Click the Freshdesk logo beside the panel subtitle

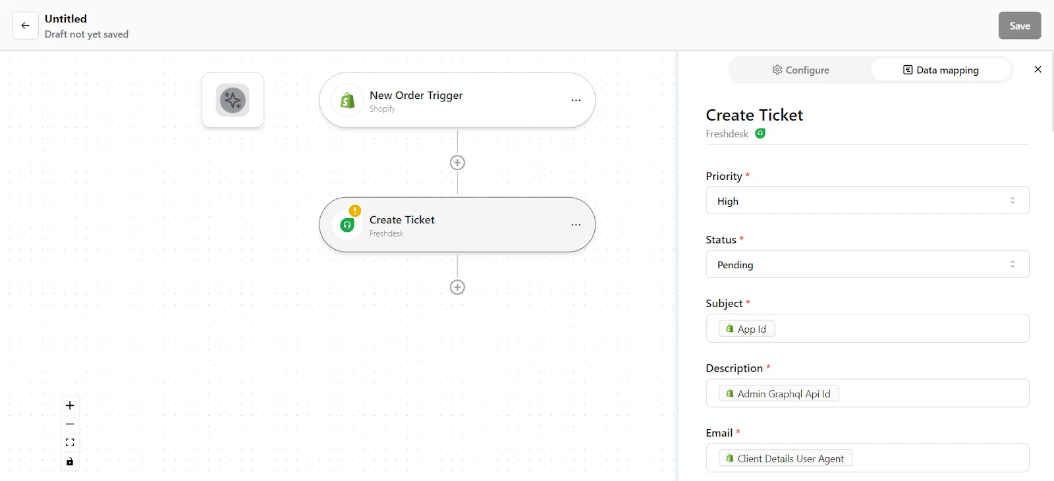(x=760, y=133)
